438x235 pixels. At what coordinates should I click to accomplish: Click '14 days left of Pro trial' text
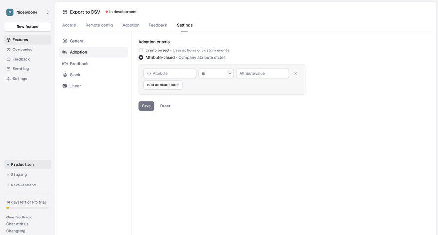pyautogui.click(x=26, y=202)
